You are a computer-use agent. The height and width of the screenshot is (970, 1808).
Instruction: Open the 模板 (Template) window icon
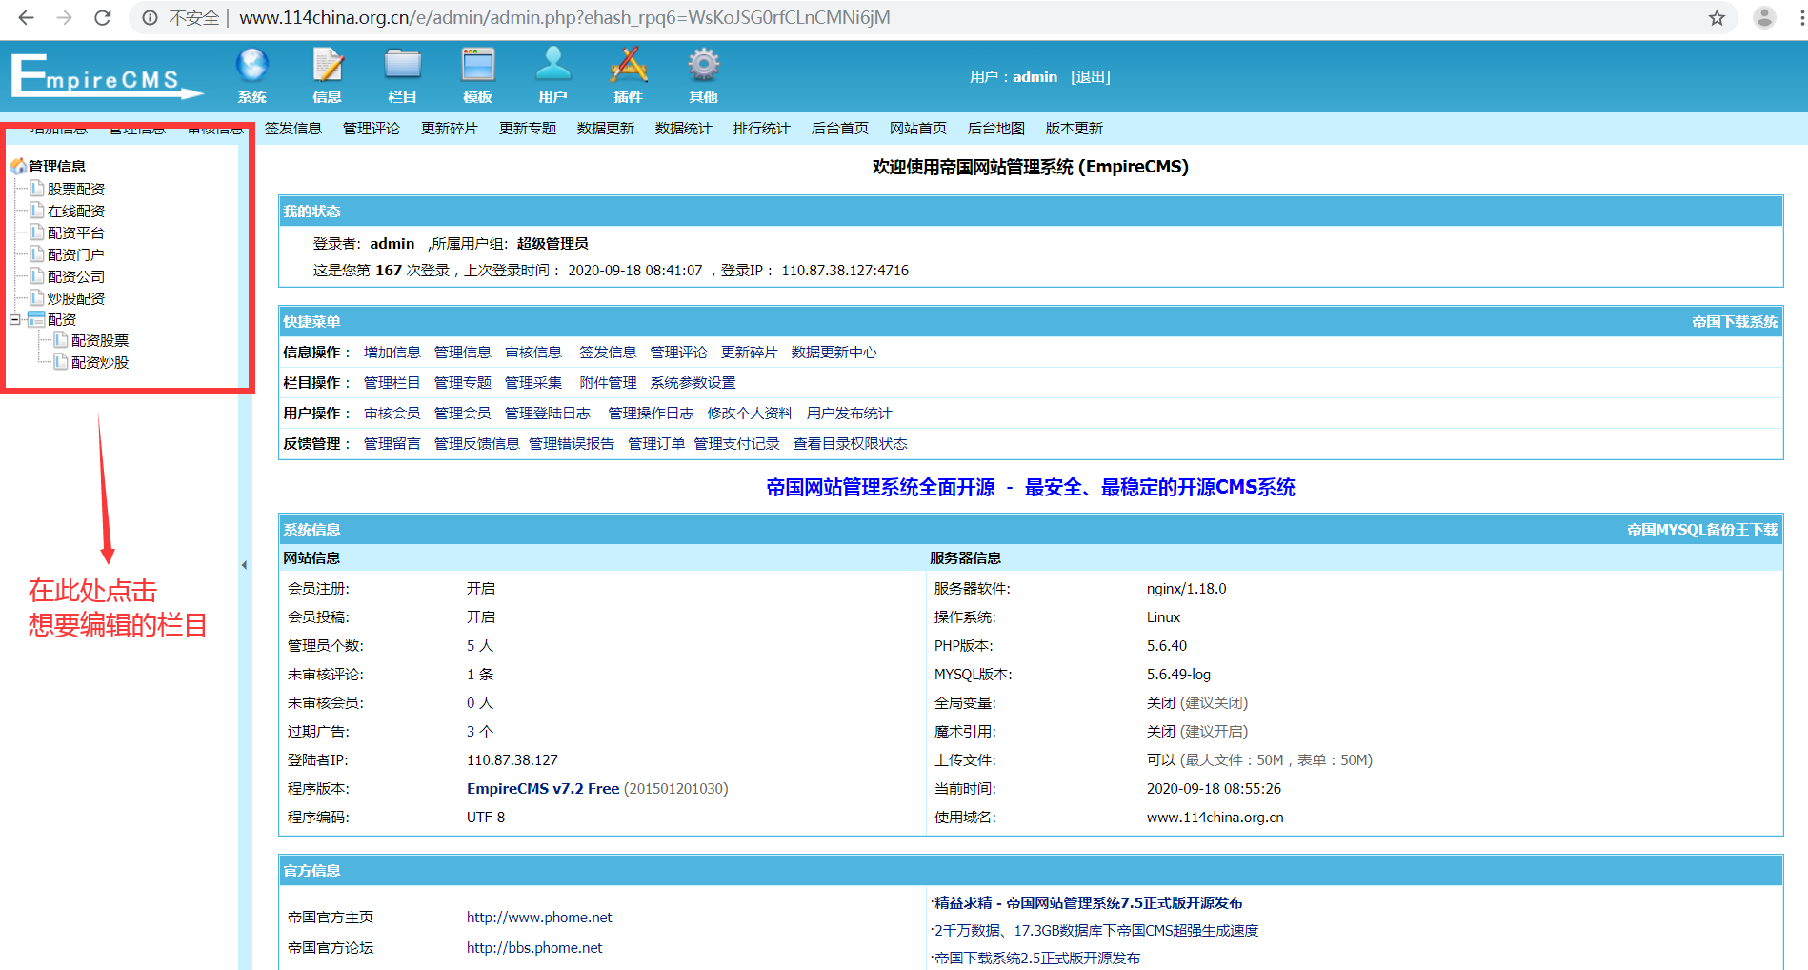tap(477, 75)
